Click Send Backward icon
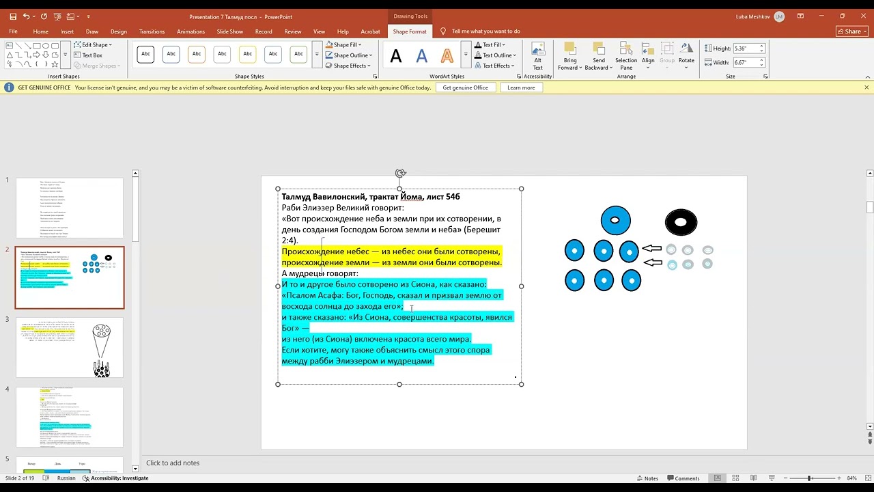The image size is (874, 492). (x=599, y=48)
